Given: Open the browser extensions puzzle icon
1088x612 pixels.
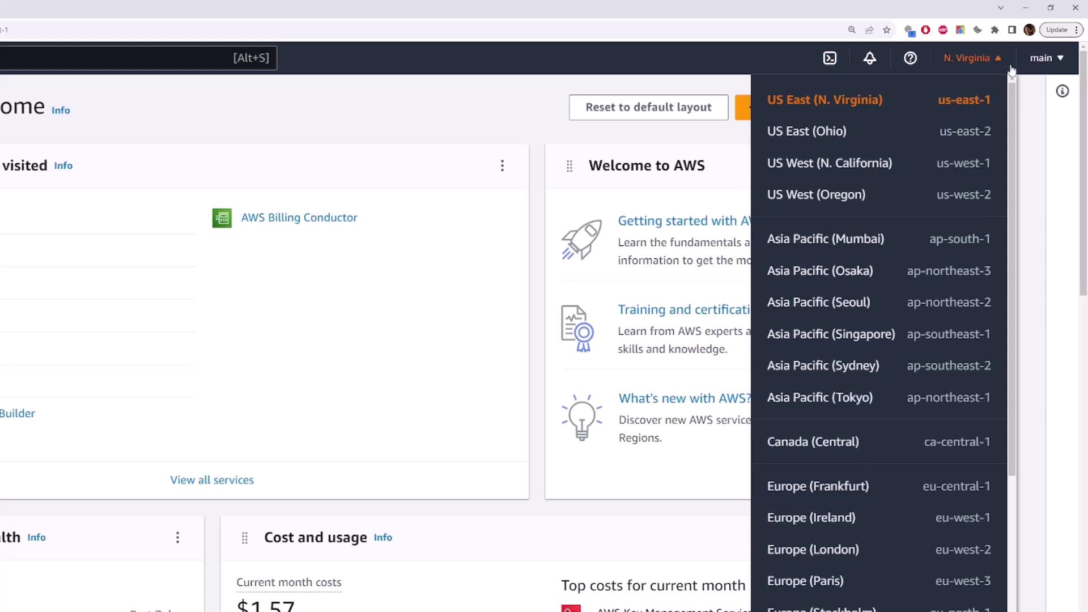Looking at the screenshot, I should pos(994,30).
